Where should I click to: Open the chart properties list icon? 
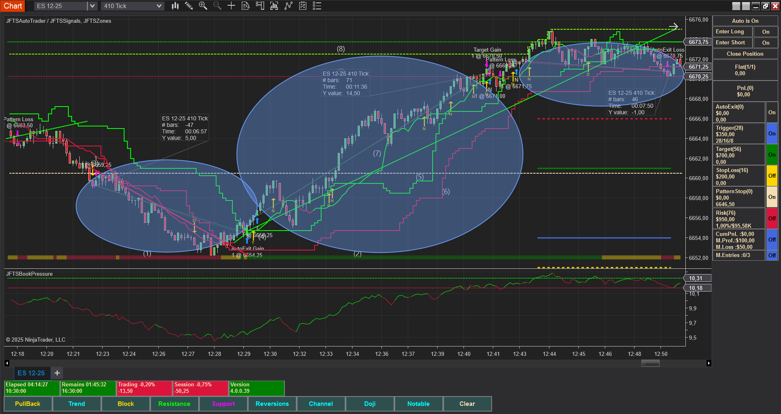point(317,6)
